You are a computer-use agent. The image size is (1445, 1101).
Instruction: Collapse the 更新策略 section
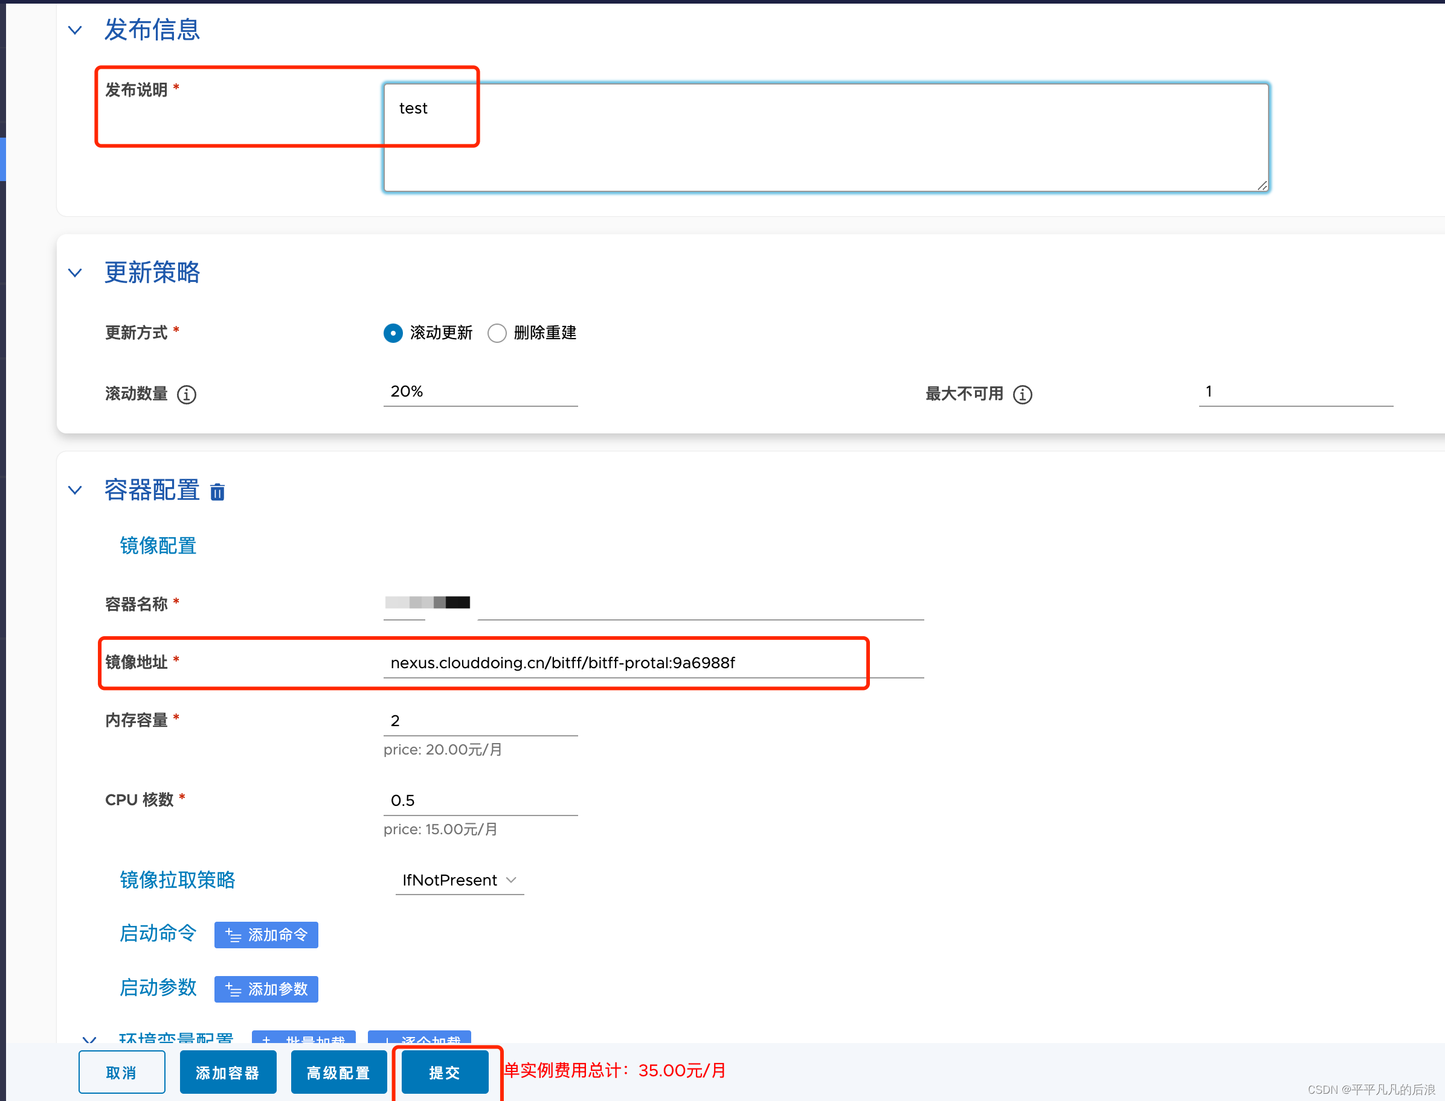76,273
